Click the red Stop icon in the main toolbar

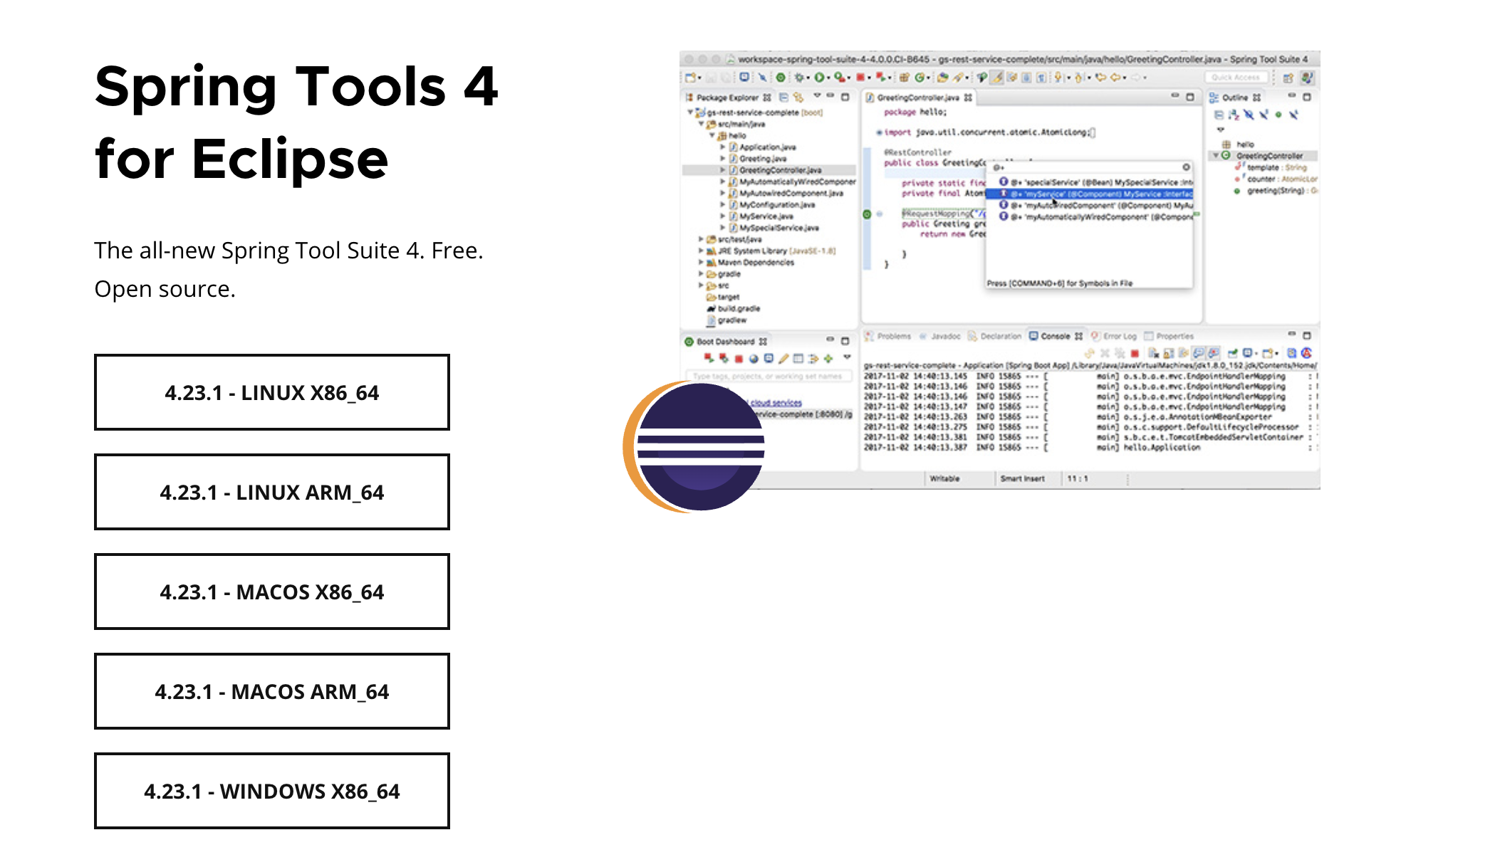coord(860,78)
